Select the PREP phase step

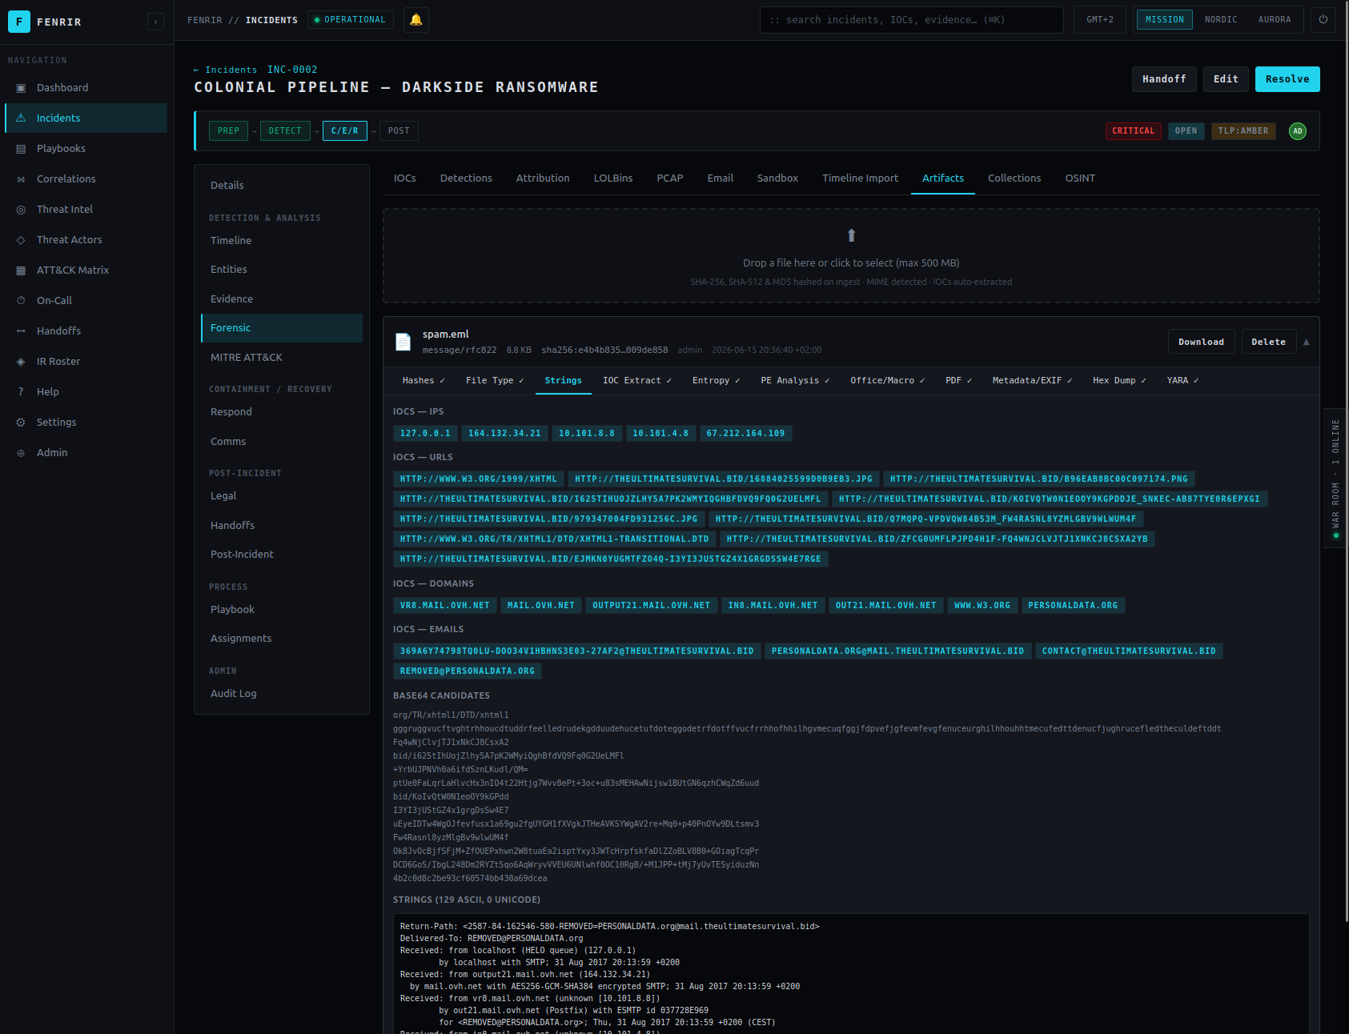[x=228, y=131]
